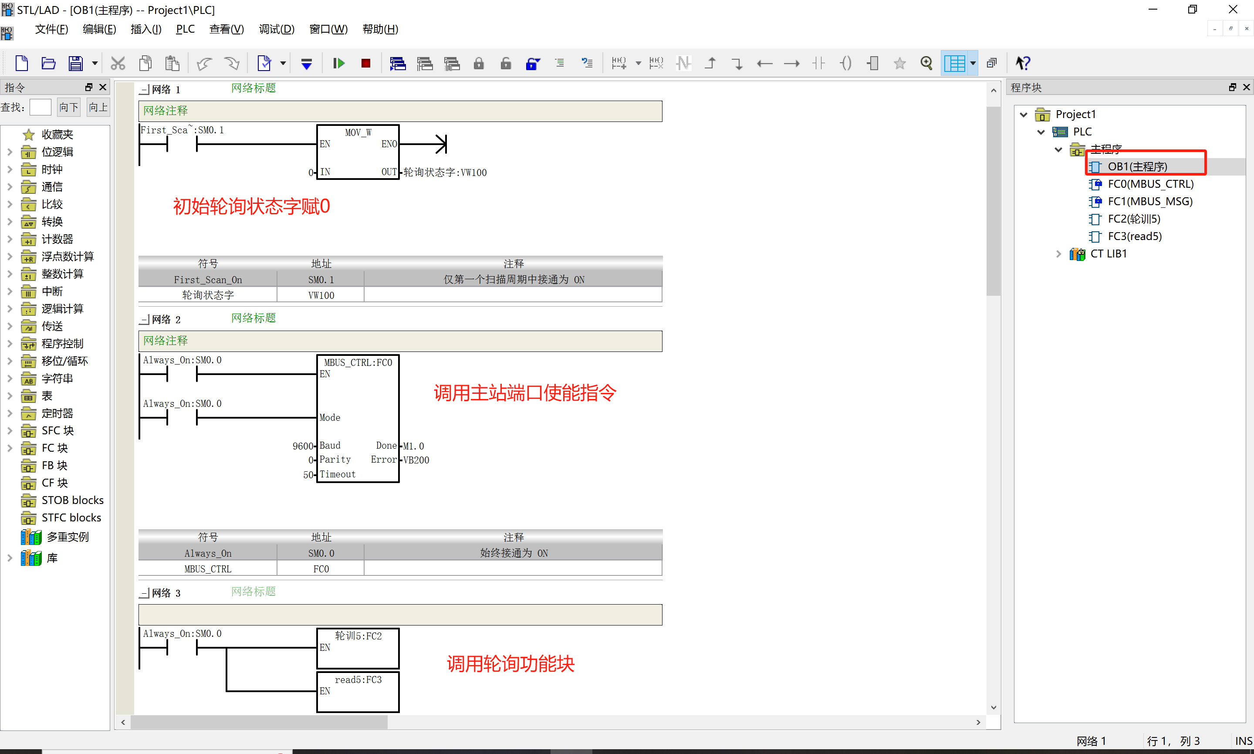Collapse network 2 with its minus box
1254x754 pixels.
(144, 320)
